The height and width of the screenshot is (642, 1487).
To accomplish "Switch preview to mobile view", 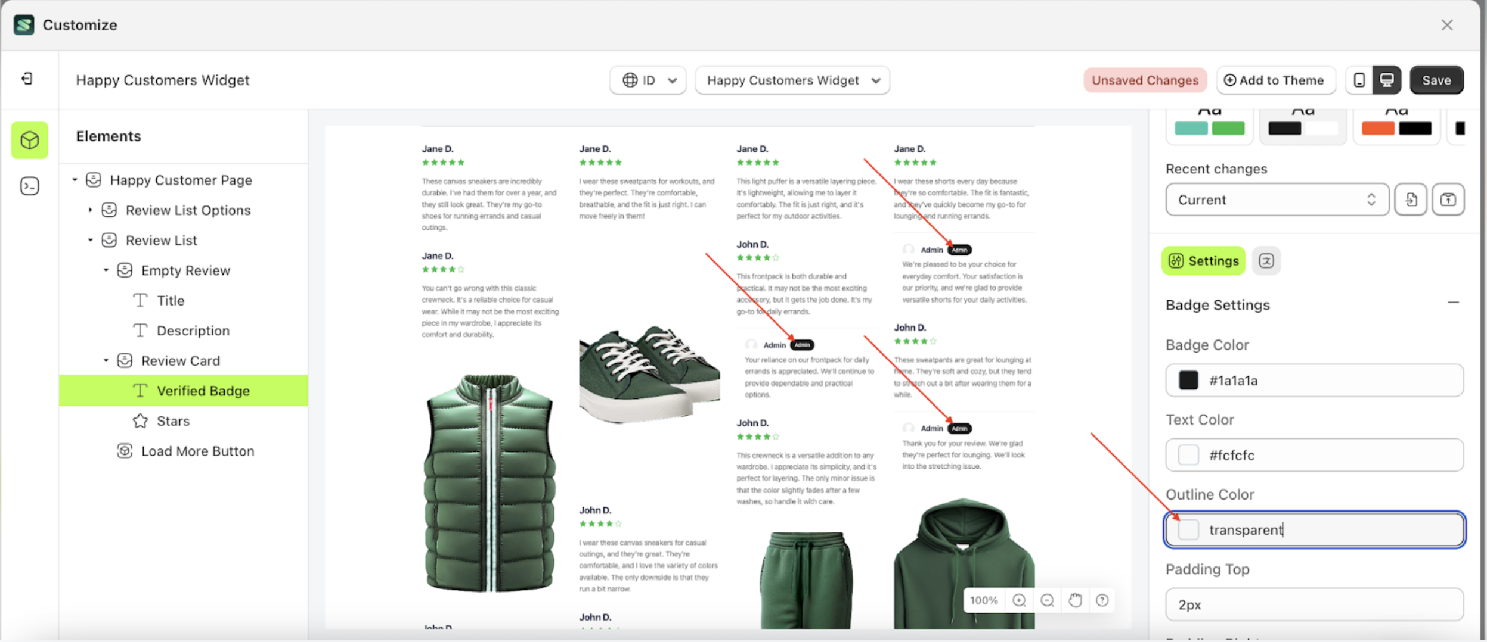I will tap(1359, 79).
